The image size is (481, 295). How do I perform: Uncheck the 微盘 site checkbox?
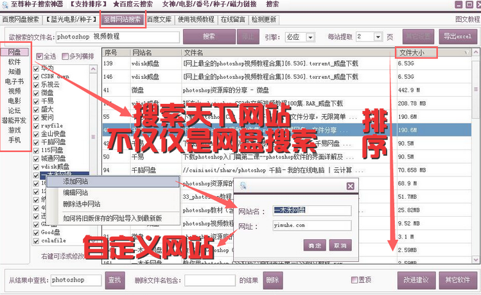(36, 93)
